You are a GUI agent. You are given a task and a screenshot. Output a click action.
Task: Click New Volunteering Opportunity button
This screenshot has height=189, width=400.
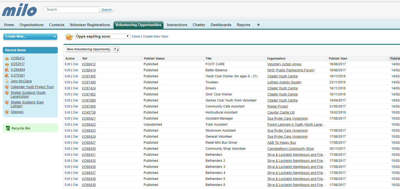point(89,49)
